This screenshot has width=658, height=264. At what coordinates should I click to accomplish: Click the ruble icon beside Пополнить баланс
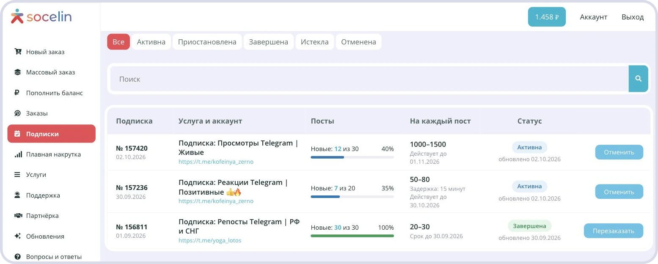[18, 93]
